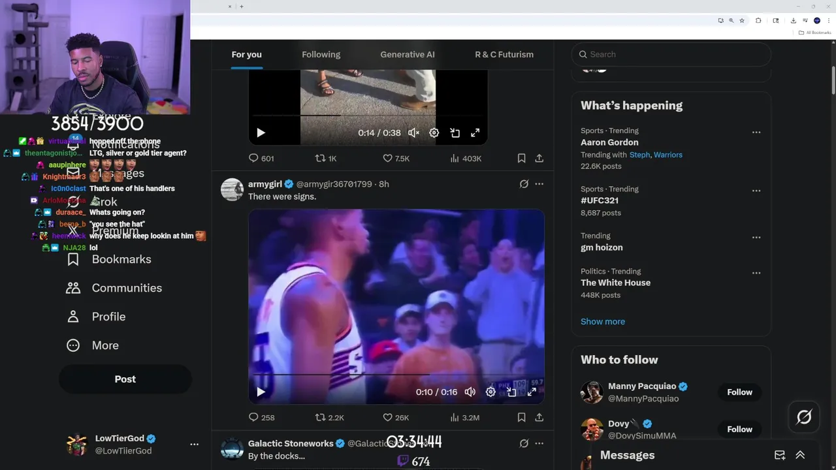The width and height of the screenshot is (836, 470).
Task: Click the Search input field
Action: click(671, 54)
